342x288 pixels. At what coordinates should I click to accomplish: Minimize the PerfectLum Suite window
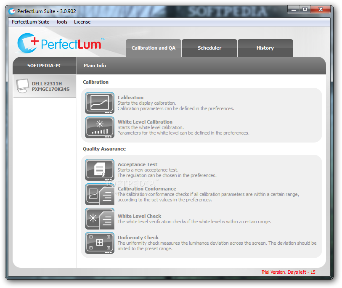pos(294,10)
